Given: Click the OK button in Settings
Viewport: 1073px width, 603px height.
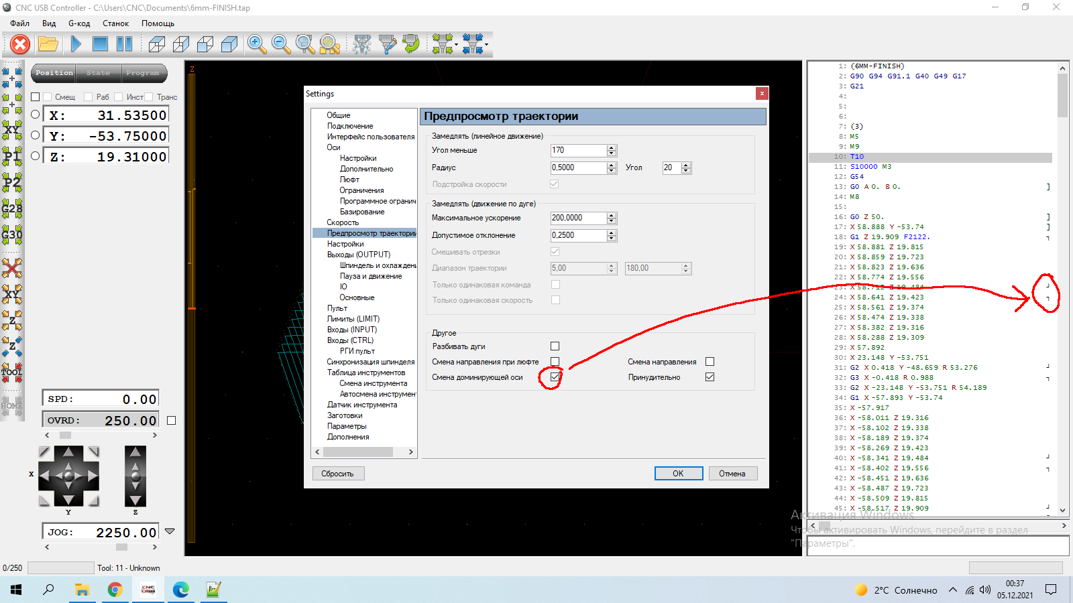Looking at the screenshot, I should tap(679, 474).
